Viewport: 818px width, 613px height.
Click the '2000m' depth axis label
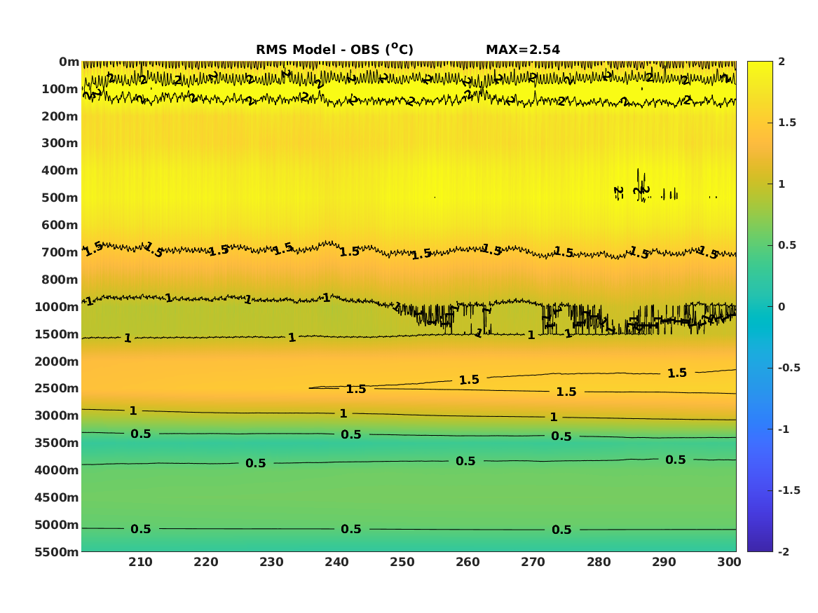57,361
